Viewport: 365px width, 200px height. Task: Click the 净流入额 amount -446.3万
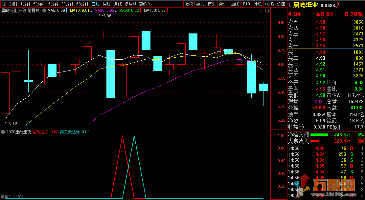pyautogui.click(x=342, y=135)
